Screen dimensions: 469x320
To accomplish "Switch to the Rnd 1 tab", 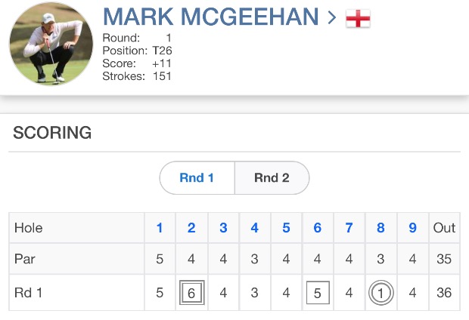I will (x=197, y=178).
